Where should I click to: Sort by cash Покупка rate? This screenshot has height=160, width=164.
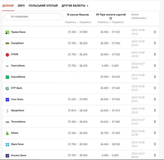coord(70,22)
